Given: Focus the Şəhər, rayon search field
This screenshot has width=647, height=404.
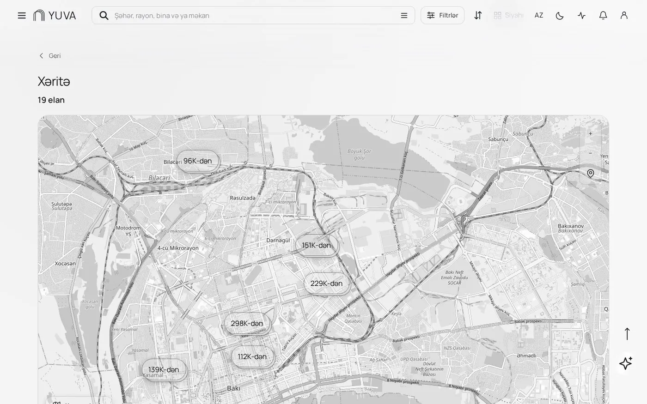Looking at the screenshot, I should pyautogui.click(x=254, y=15).
